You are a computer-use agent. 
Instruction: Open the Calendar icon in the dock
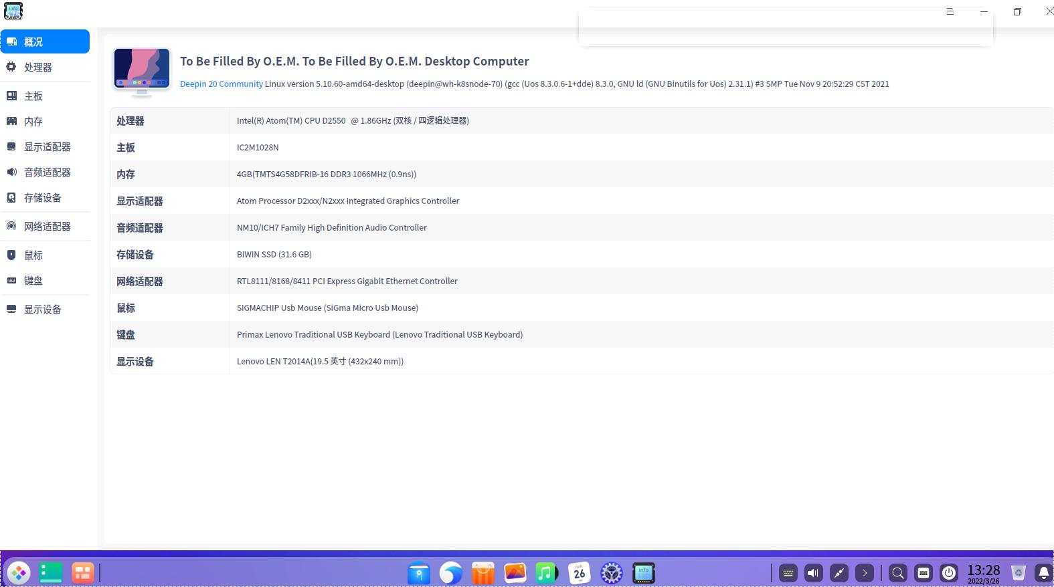[580, 573]
